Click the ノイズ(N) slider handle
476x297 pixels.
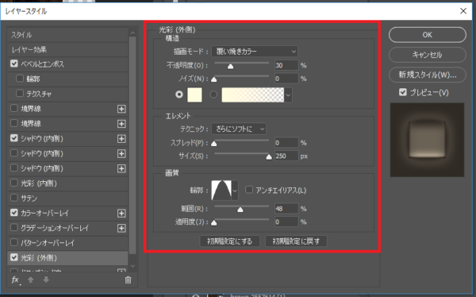point(214,79)
